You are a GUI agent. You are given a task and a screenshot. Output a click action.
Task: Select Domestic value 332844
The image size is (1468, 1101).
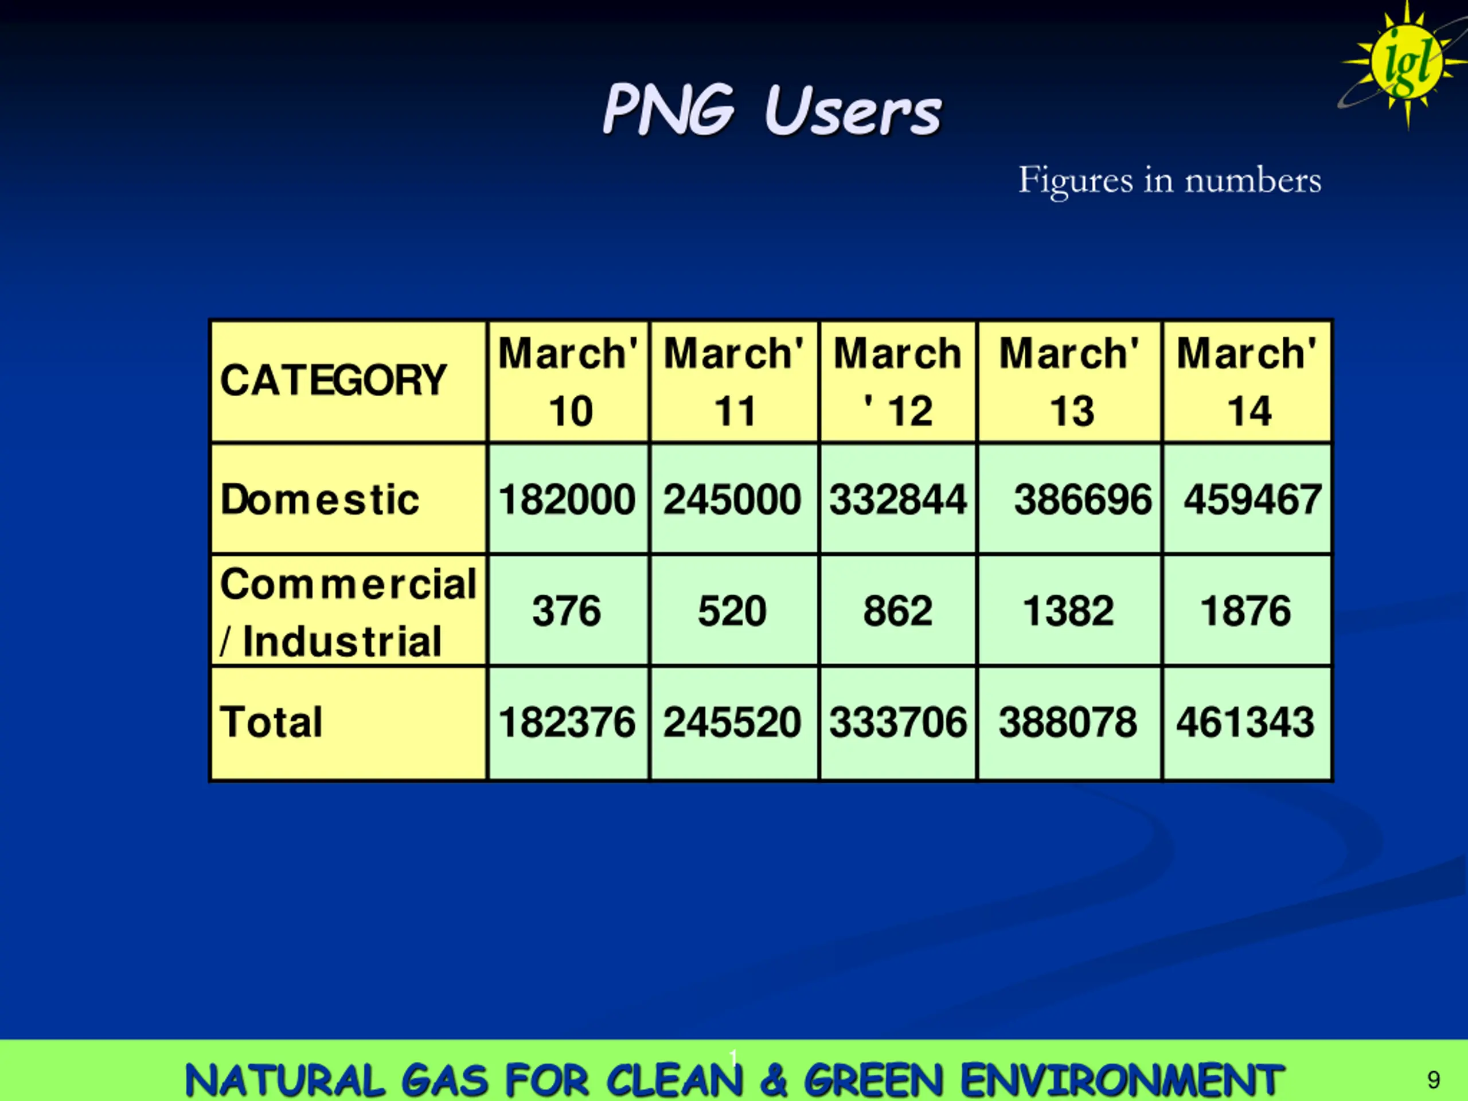(898, 499)
